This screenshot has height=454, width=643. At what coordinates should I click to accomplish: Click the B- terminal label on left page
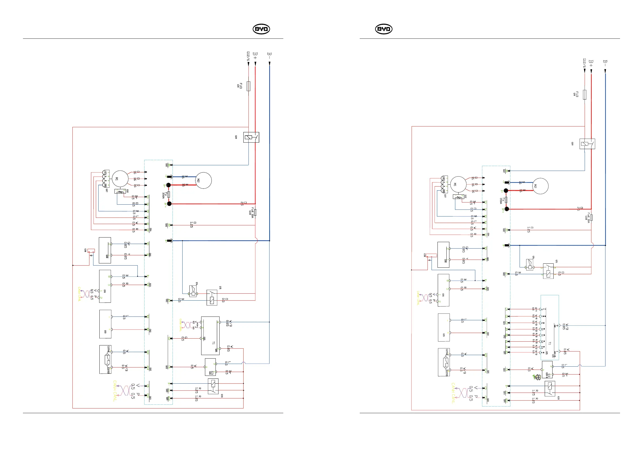(x=269, y=55)
